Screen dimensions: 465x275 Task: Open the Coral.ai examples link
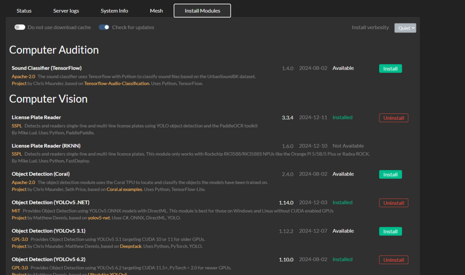(x=124, y=190)
